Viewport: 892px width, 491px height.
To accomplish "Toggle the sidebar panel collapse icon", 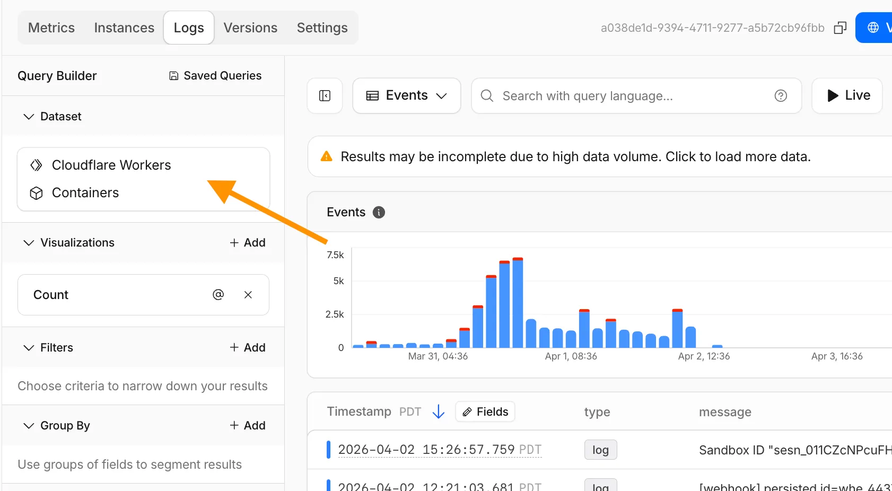I will [325, 95].
